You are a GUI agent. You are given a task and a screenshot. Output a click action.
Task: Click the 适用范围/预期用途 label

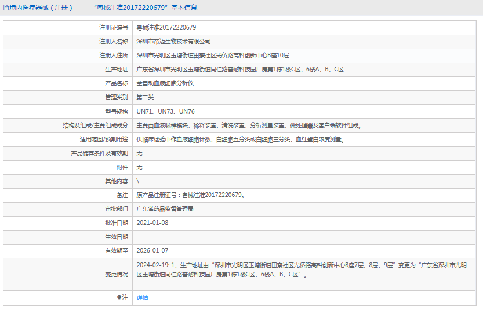tap(104, 140)
